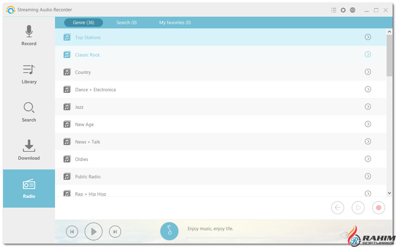Expand Country genre arrow
Image resolution: width=396 pixels, height=247 pixels.
(368, 72)
